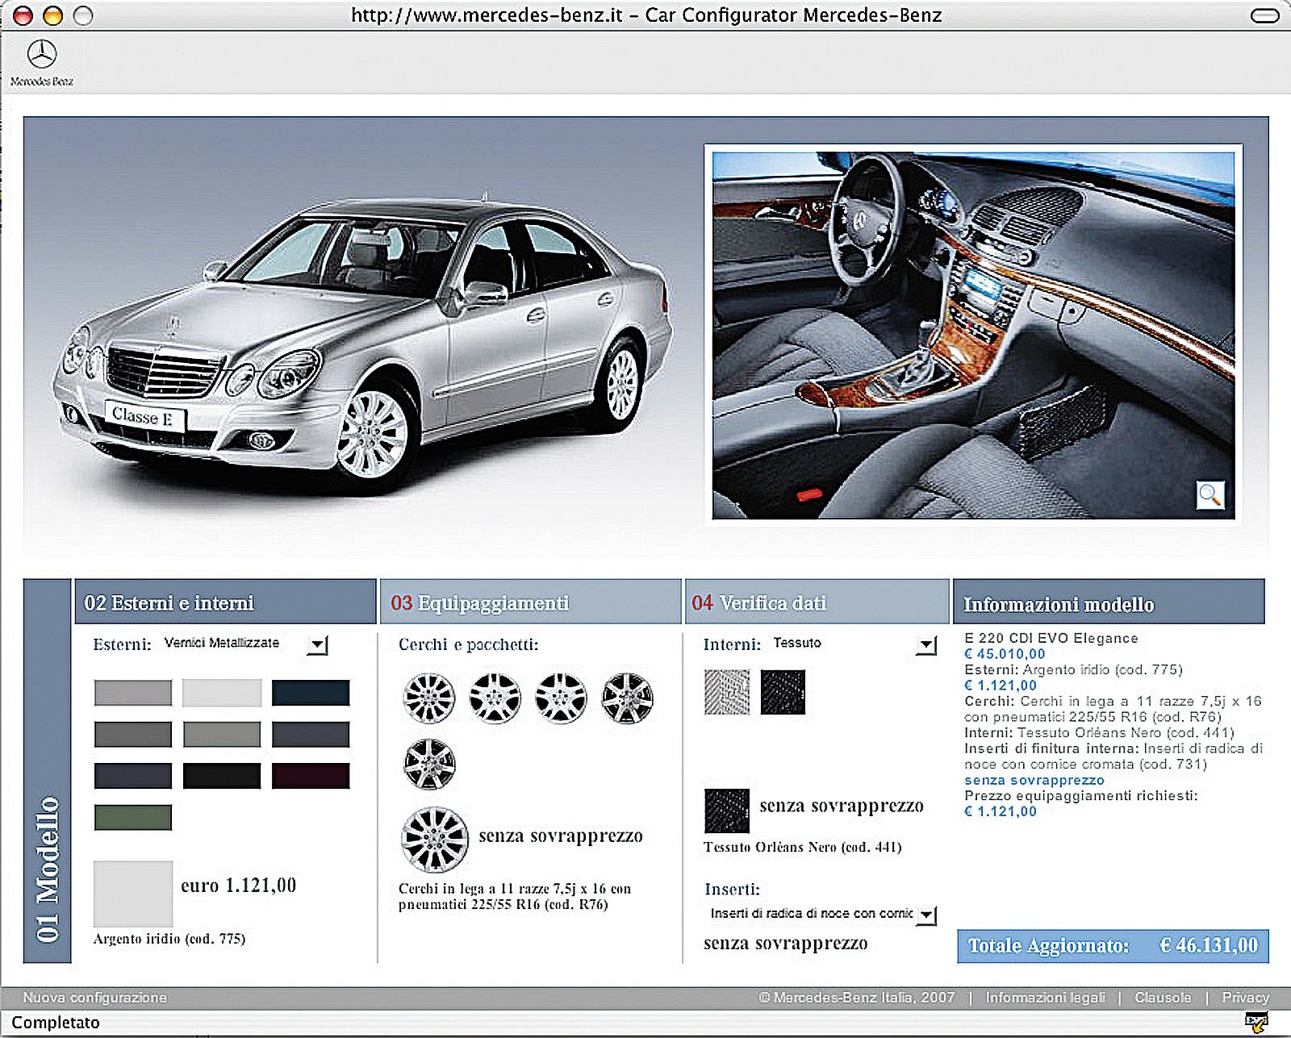Click the text 'E 220 CDI EVO Elegance'

pos(1051,638)
